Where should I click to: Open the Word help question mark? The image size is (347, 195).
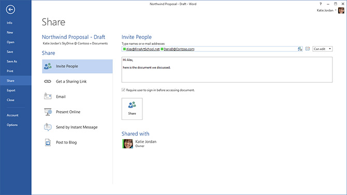pos(321,4)
